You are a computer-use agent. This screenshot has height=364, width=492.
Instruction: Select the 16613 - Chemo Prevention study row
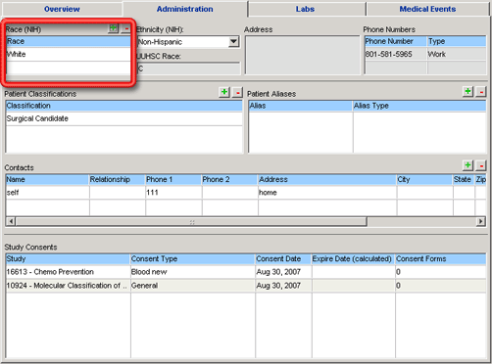(x=246, y=272)
